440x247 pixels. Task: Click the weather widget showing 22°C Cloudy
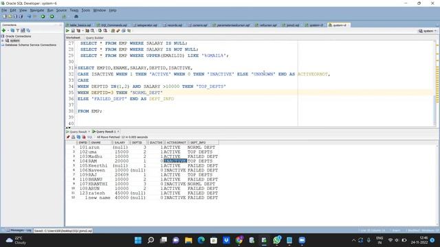(x=16, y=240)
